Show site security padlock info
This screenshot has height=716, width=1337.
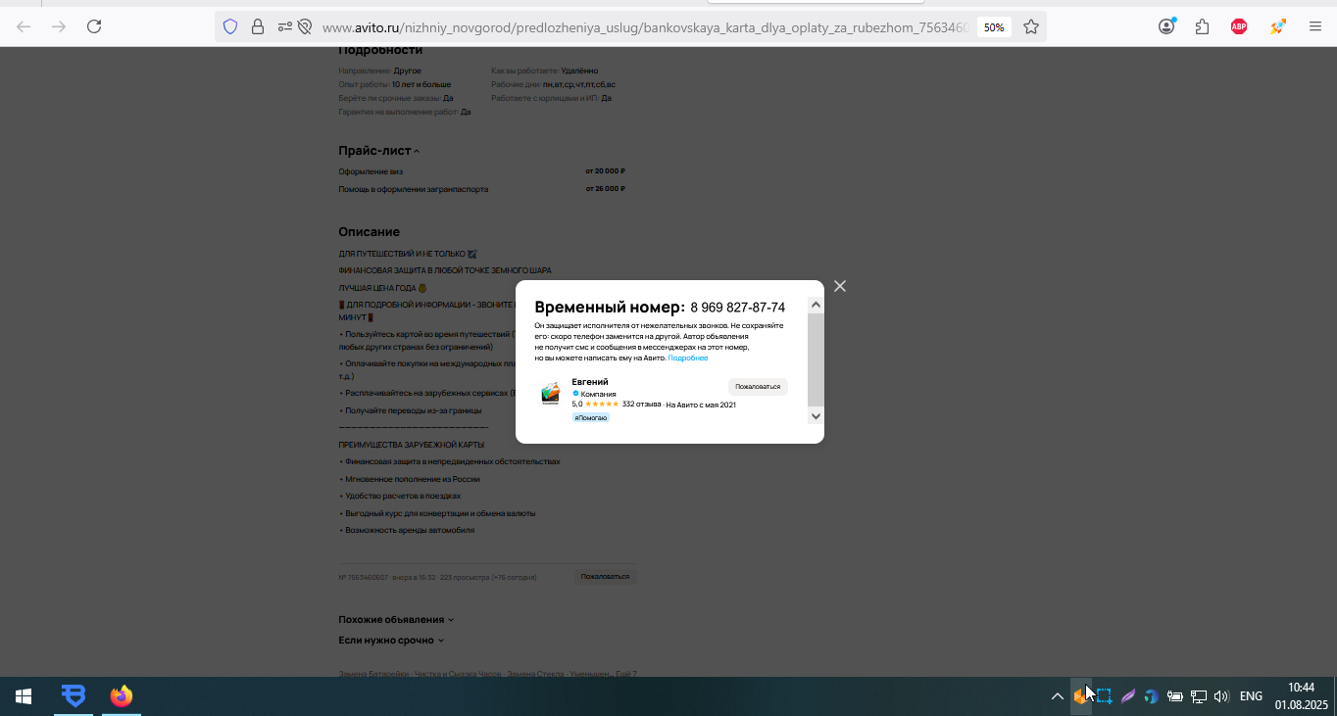[x=258, y=27]
